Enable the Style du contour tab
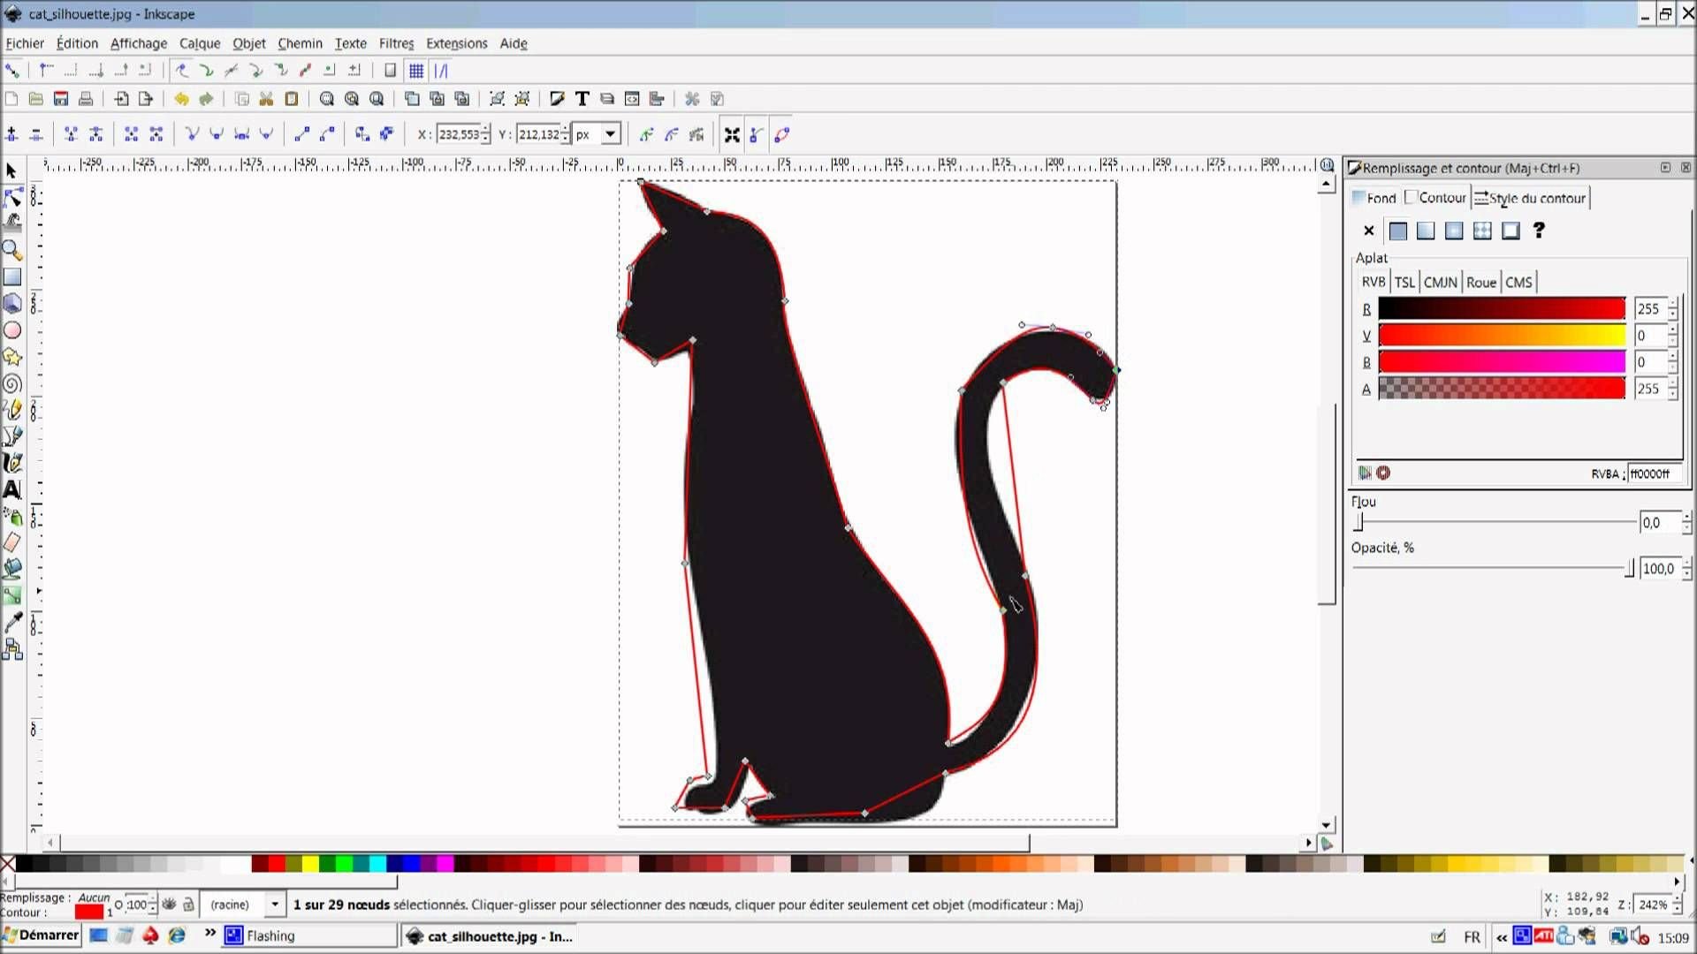 [1533, 197]
